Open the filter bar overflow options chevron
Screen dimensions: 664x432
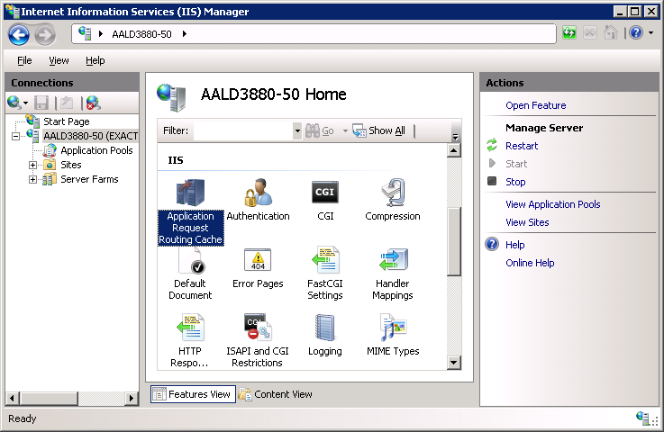[x=456, y=136]
